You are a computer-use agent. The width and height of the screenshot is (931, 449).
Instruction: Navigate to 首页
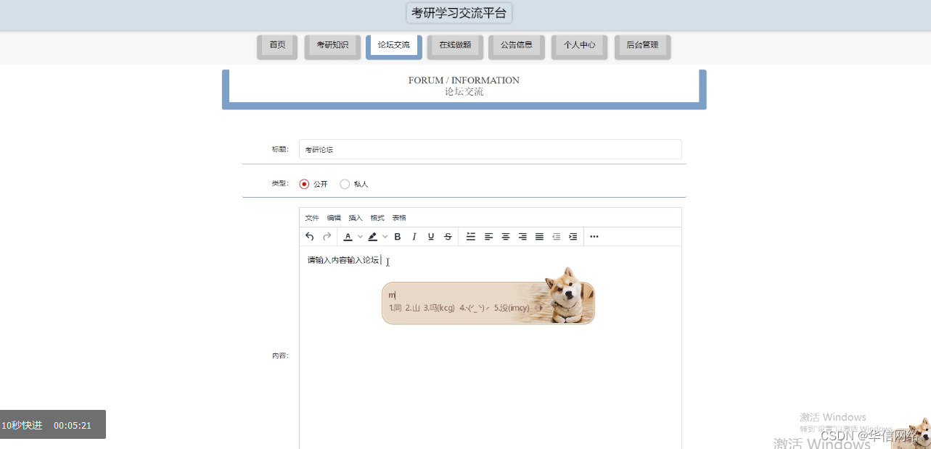point(276,44)
